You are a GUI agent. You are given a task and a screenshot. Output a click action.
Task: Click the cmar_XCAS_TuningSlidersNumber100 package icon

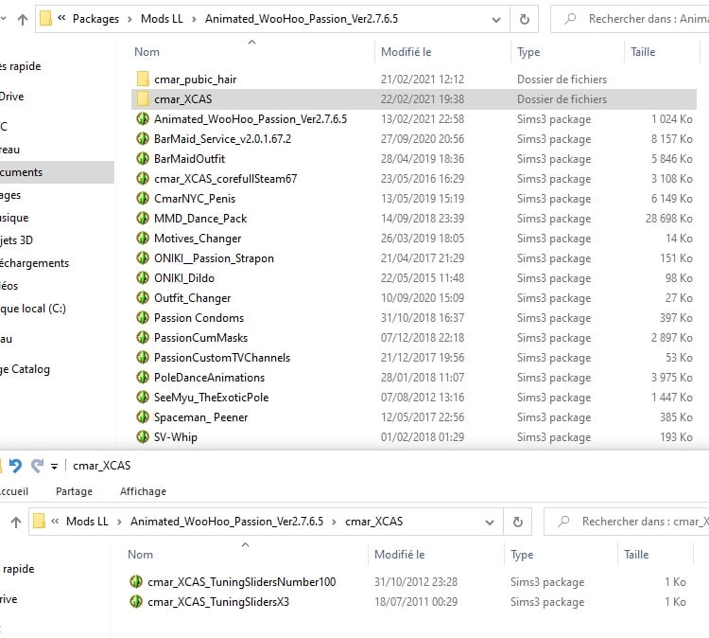(x=136, y=582)
